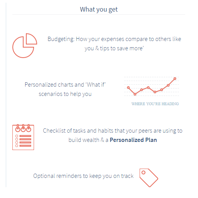The height and width of the screenshot is (198, 198).
Task: Click the checklist notepad icon
Action: click(x=23, y=137)
